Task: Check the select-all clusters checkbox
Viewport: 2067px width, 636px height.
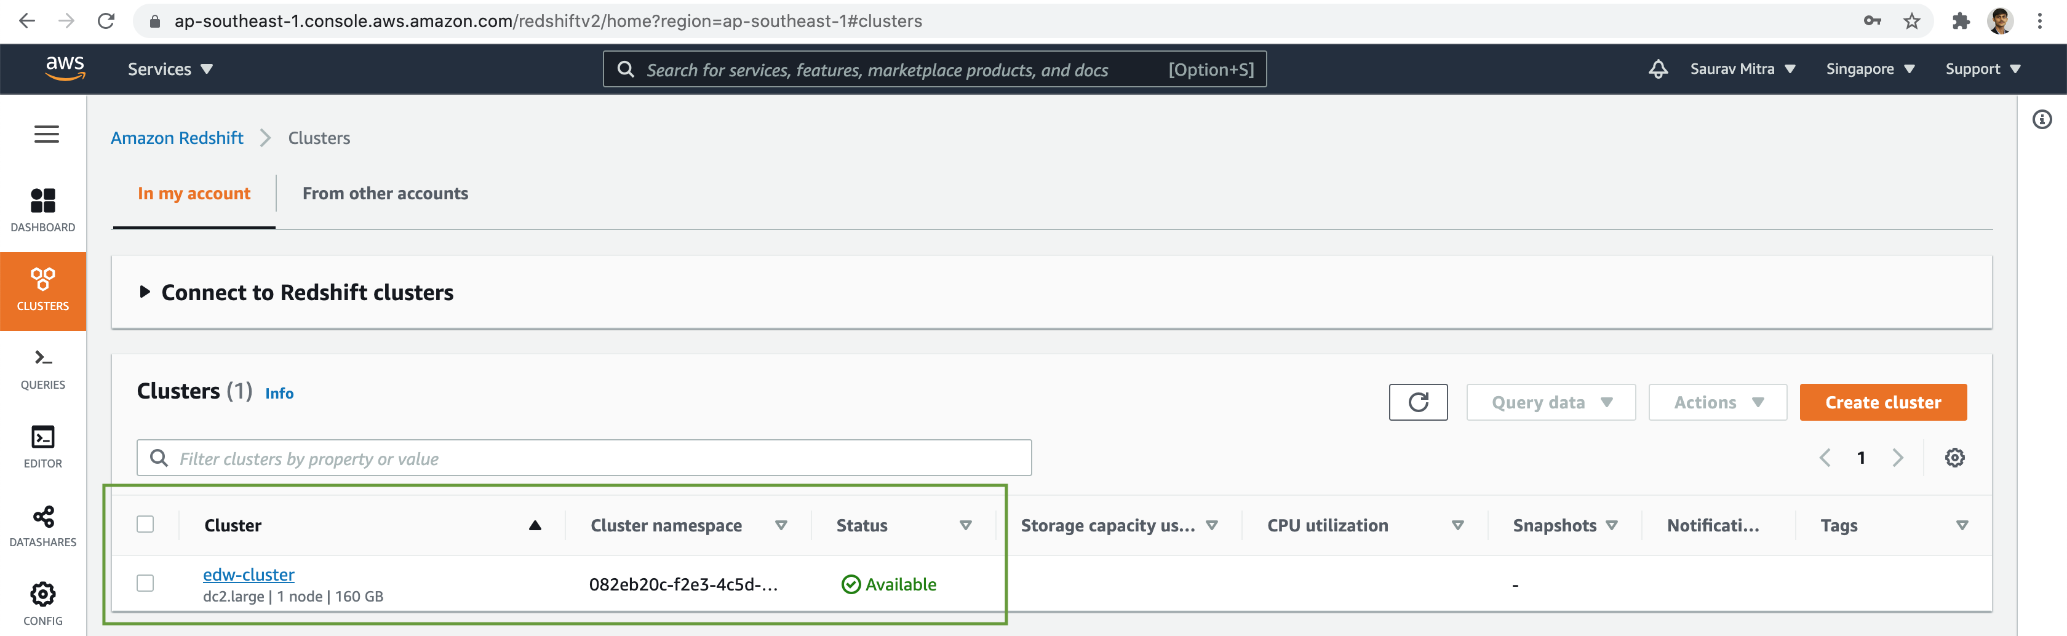Action: [x=145, y=525]
